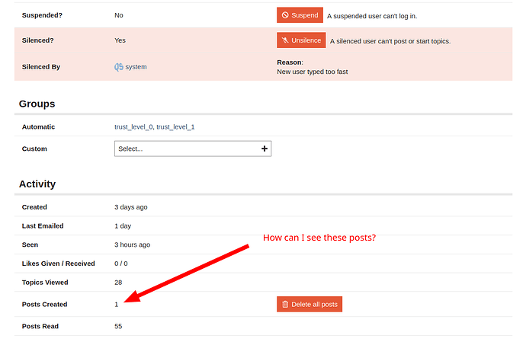Open the trust_level_1 group link
The image size is (526, 342).
pyautogui.click(x=175, y=126)
